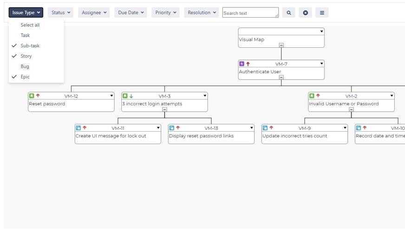Click the low priority arrow on VM-3
The height and width of the screenshot is (230, 405).
coord(131,96)
